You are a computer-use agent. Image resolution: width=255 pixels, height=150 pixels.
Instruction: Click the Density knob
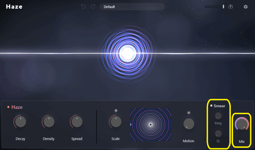(x=48, y=122)
